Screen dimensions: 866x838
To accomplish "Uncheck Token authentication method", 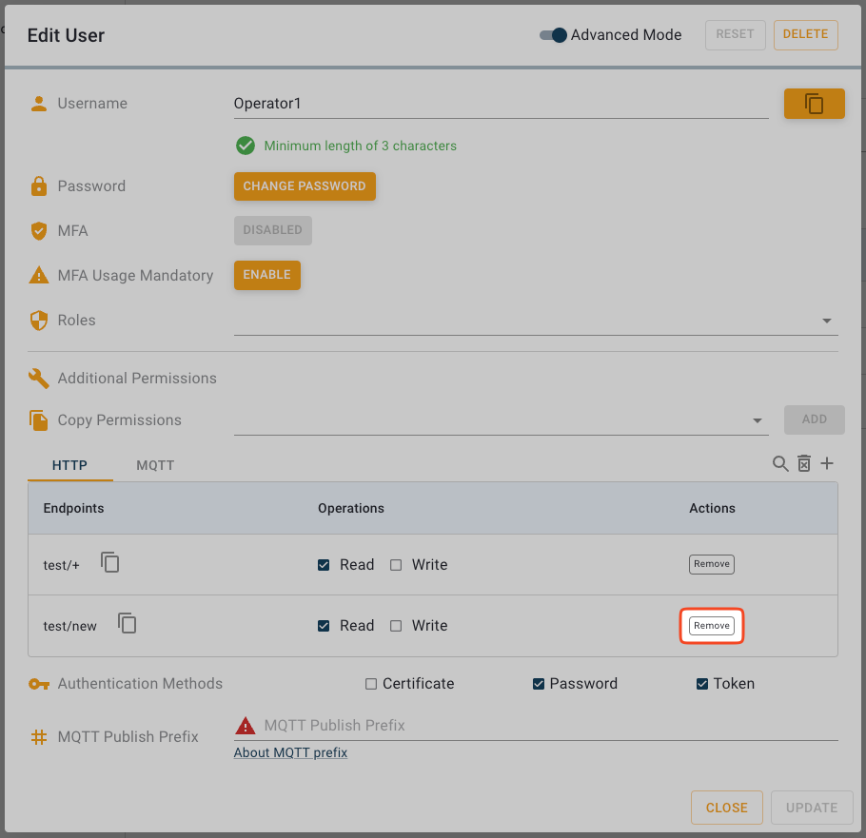I will 702,684.
